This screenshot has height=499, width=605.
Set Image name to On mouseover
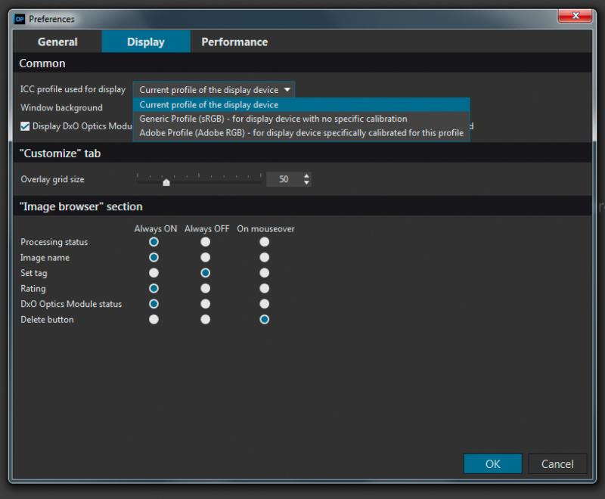point(264,257)
